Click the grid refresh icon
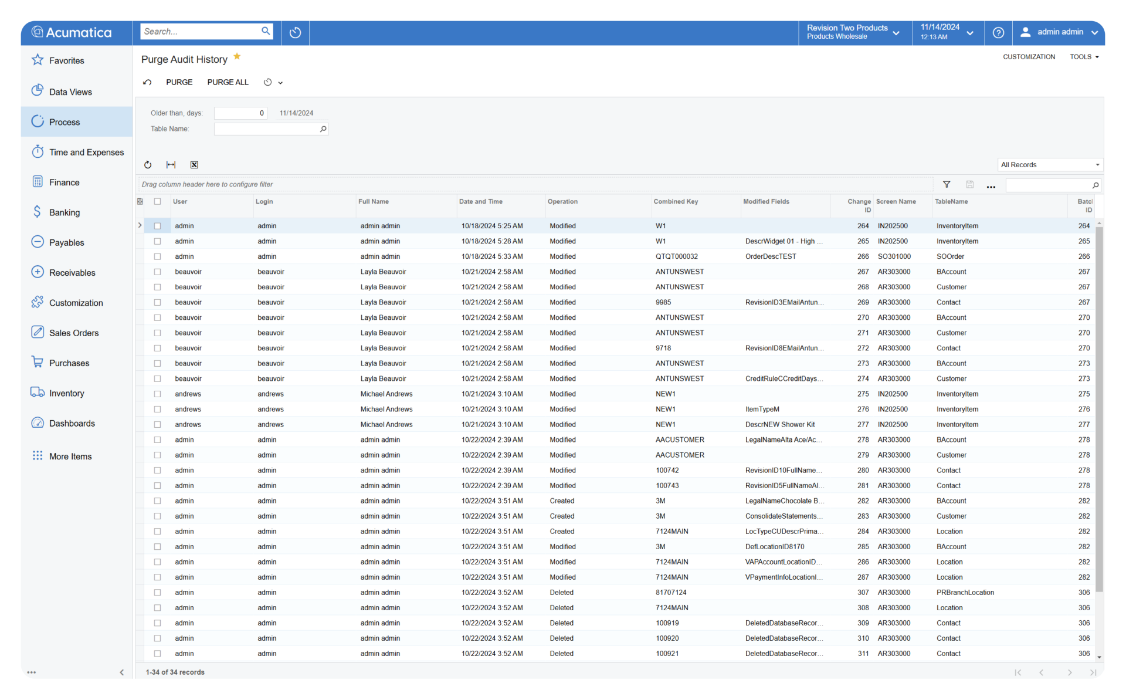 tap(148, 165)
